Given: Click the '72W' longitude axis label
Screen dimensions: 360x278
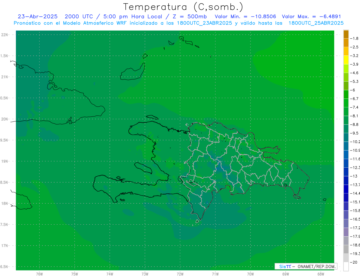Looking at the screenshot, I should (180, 274).
